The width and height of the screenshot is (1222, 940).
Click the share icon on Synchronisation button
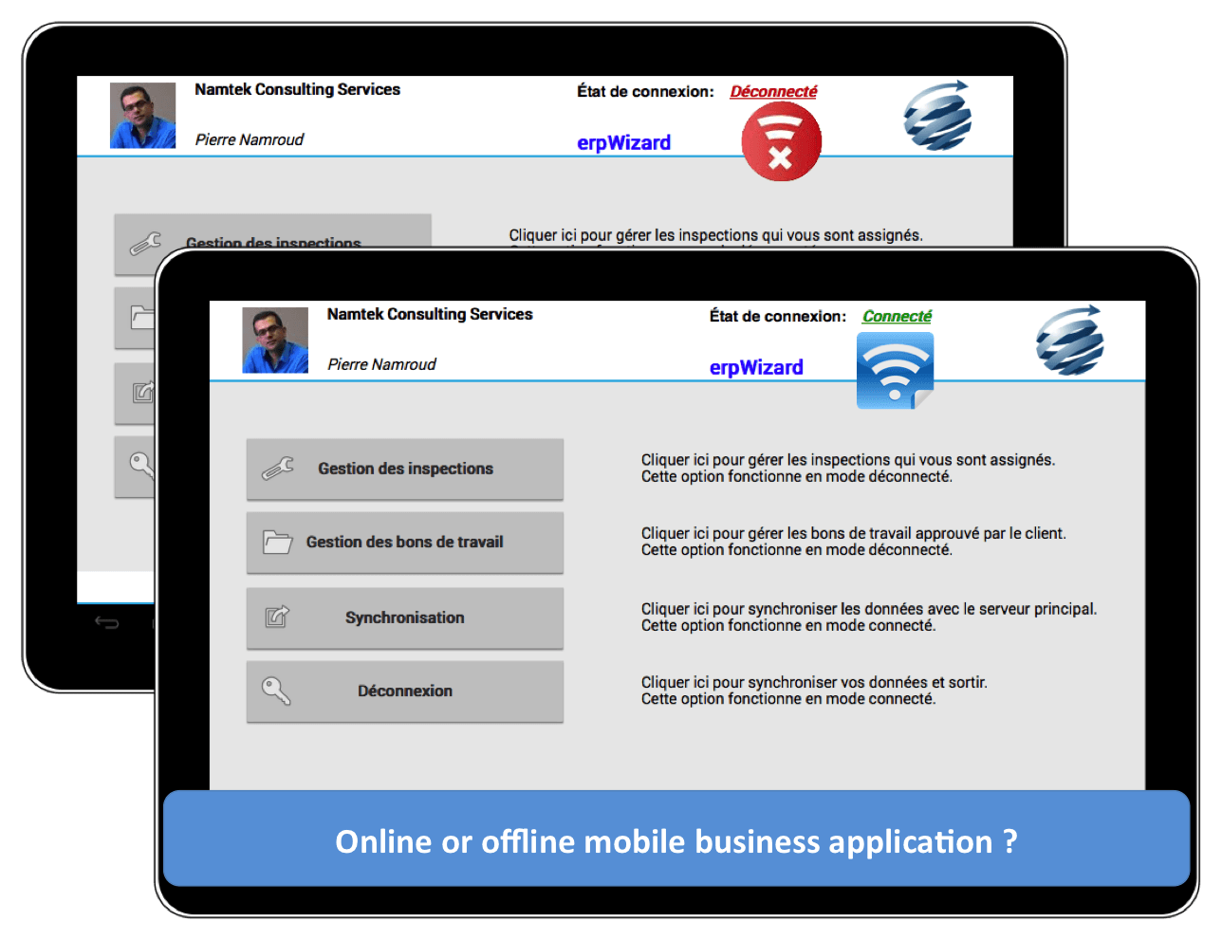[x=277, y=617]
